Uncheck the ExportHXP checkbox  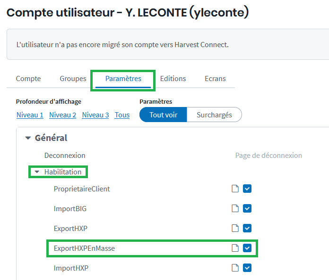247,229
